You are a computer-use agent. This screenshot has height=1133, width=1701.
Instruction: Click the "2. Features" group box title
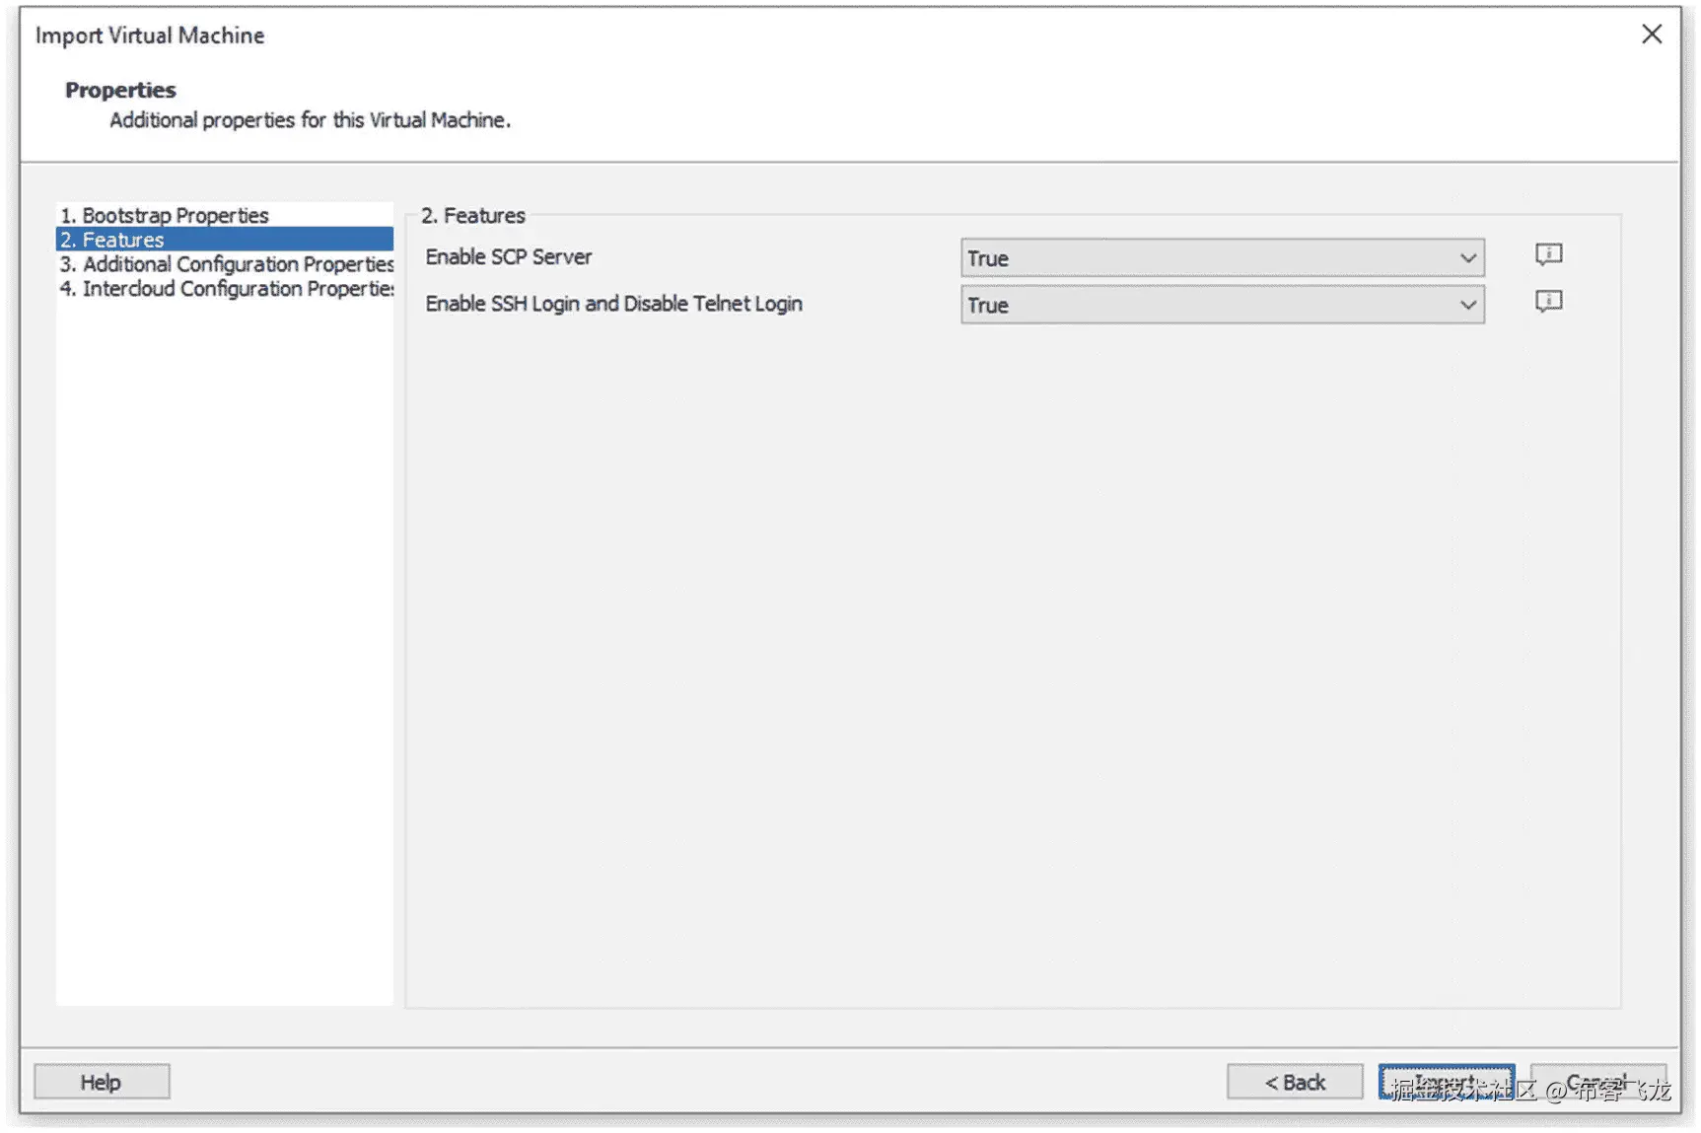tap(473, 215)
